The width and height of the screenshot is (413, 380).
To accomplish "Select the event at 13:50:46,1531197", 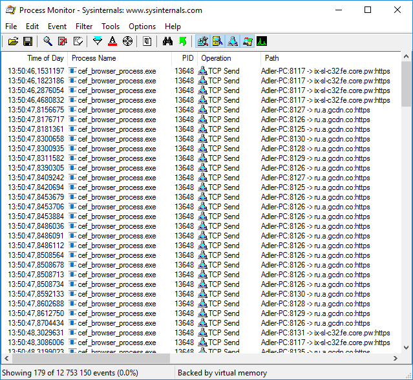I will 201,71.
